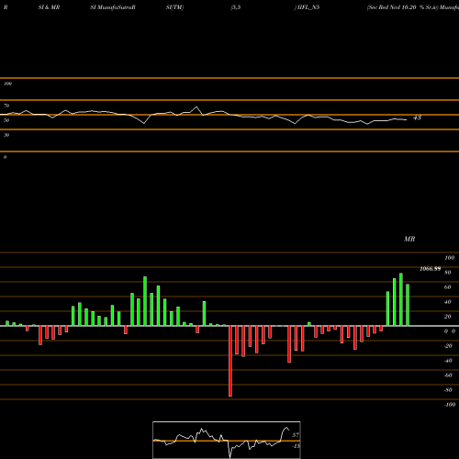
Task: Click the 'IIFL_N5' symbol label
Action: coord(308,7)
